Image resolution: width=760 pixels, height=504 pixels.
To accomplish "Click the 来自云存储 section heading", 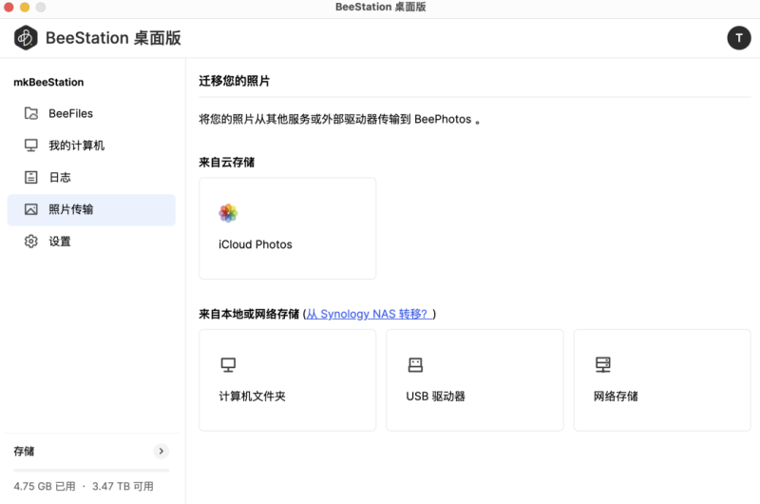I will [x=226, y=162].
